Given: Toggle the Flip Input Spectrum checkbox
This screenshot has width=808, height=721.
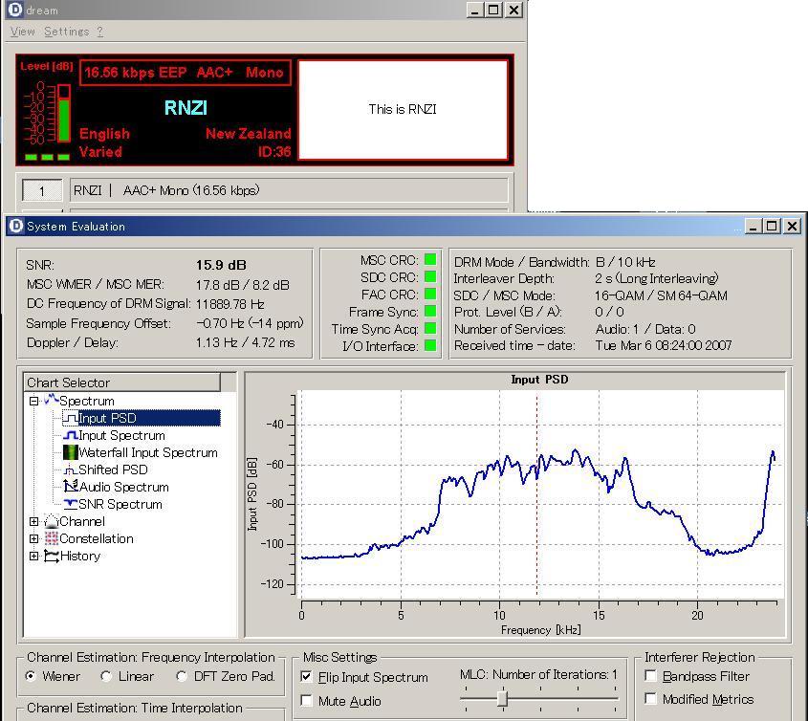Looking at the screenshot, I should coord(307,677).
